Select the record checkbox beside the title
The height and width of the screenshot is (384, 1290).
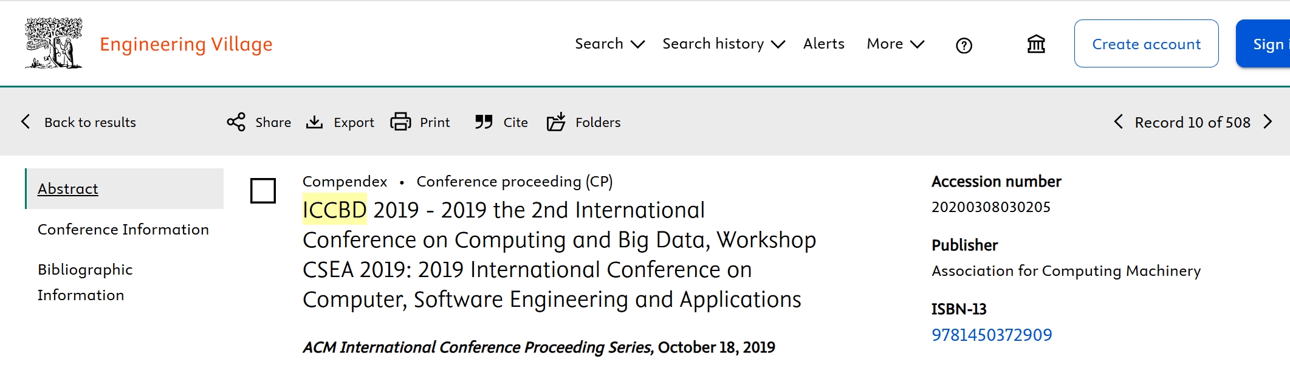pyautogui.click(x=263, y=191)
